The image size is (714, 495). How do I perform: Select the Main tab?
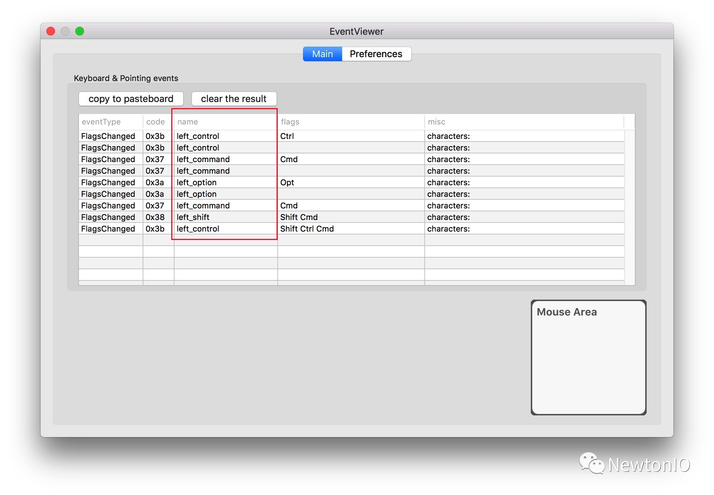tap(322, 54)
